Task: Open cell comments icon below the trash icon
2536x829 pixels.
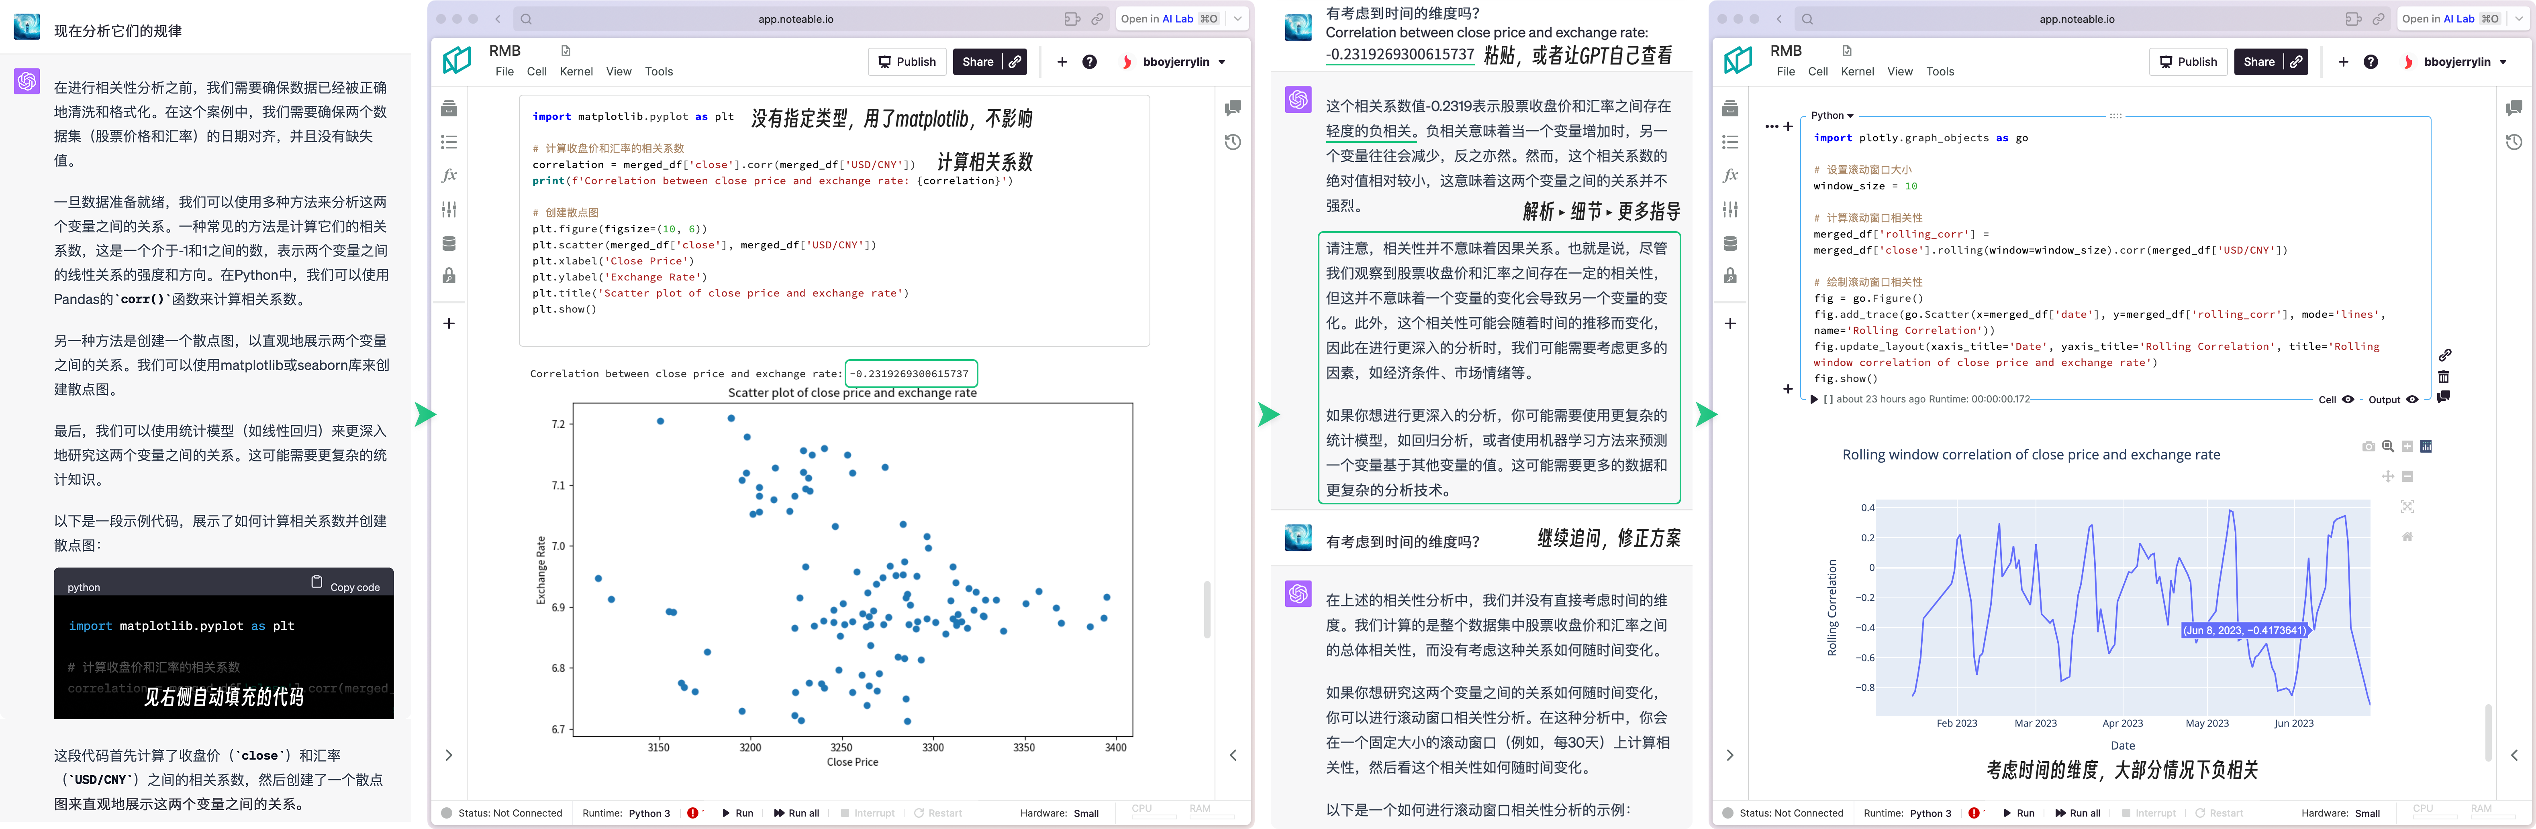Action: [x=2444, y=397]
